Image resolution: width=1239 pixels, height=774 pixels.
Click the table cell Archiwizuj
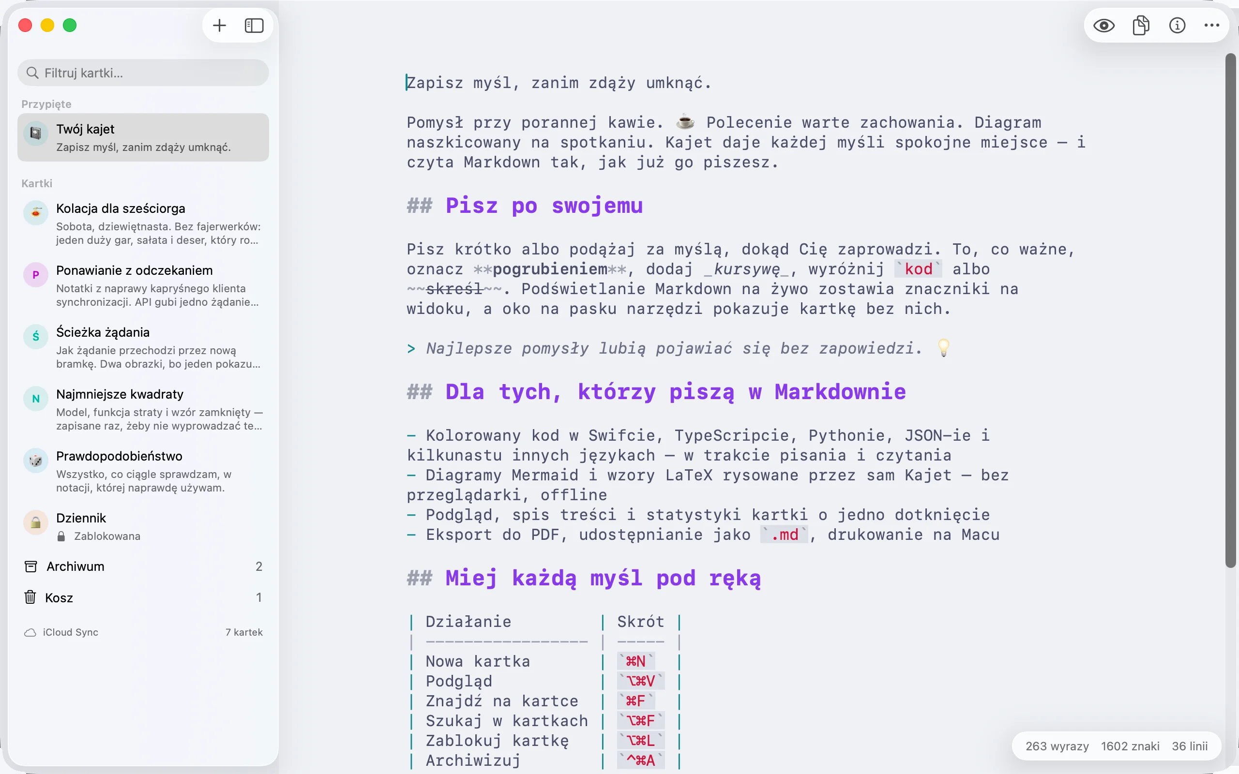point(473,760)
